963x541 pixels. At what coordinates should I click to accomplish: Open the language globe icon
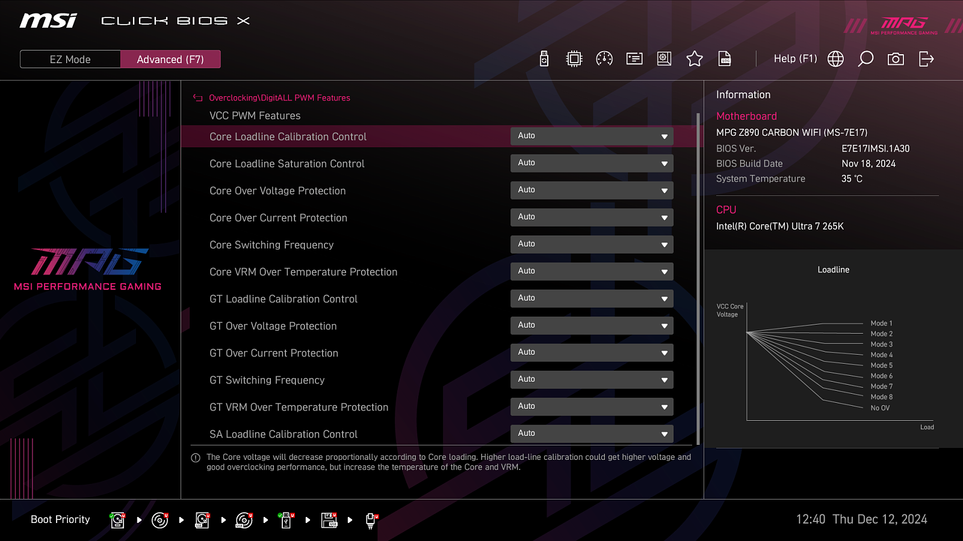click(x=835, y=59)
